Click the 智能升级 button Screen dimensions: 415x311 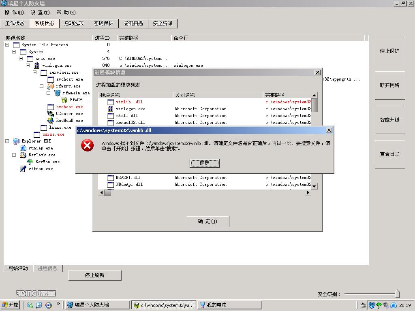389,119
